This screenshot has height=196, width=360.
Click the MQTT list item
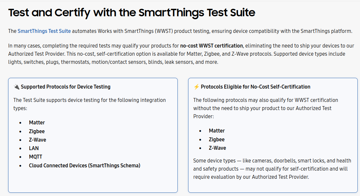[x=35, y=157]
